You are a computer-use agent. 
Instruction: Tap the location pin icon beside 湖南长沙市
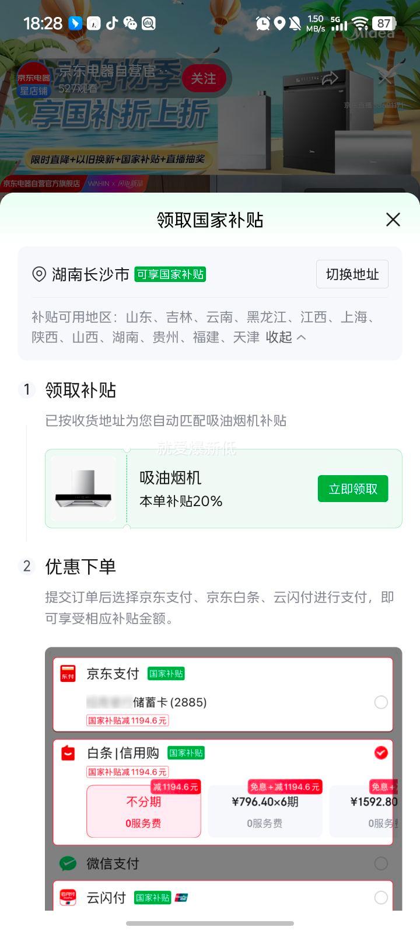[x=39, y=274]
